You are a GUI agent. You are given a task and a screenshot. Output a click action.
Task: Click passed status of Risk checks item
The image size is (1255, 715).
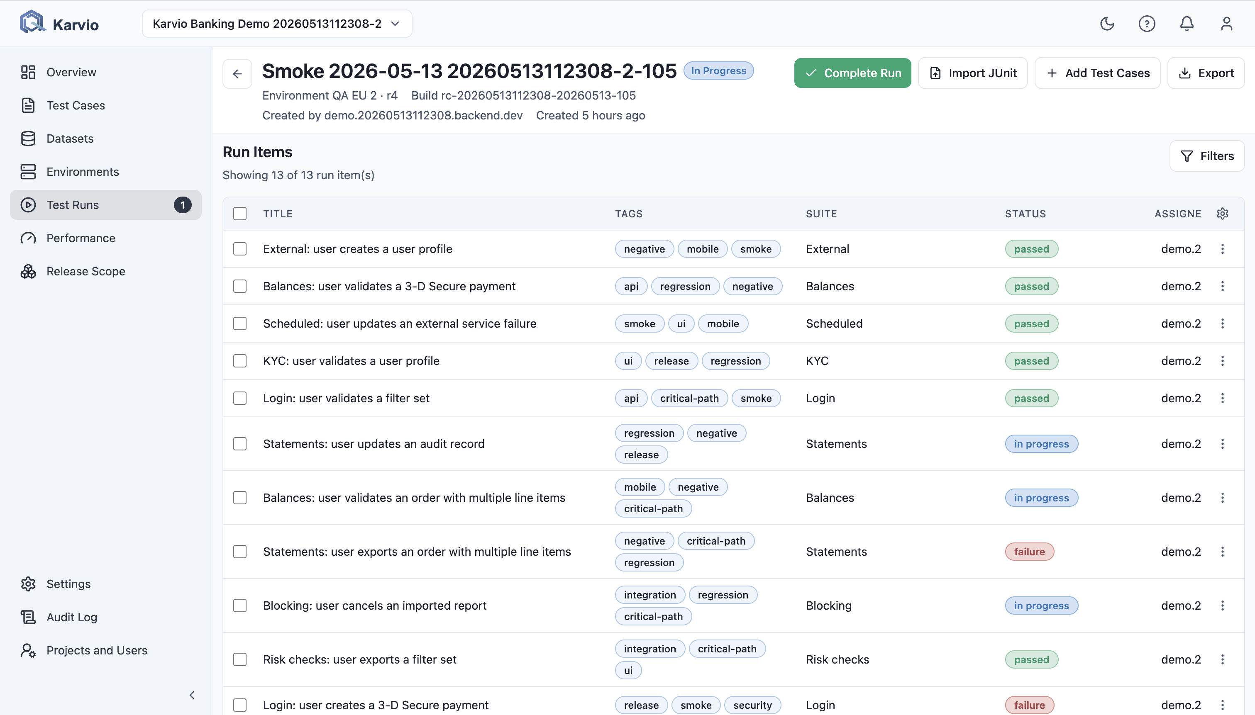click(1031, 659)
